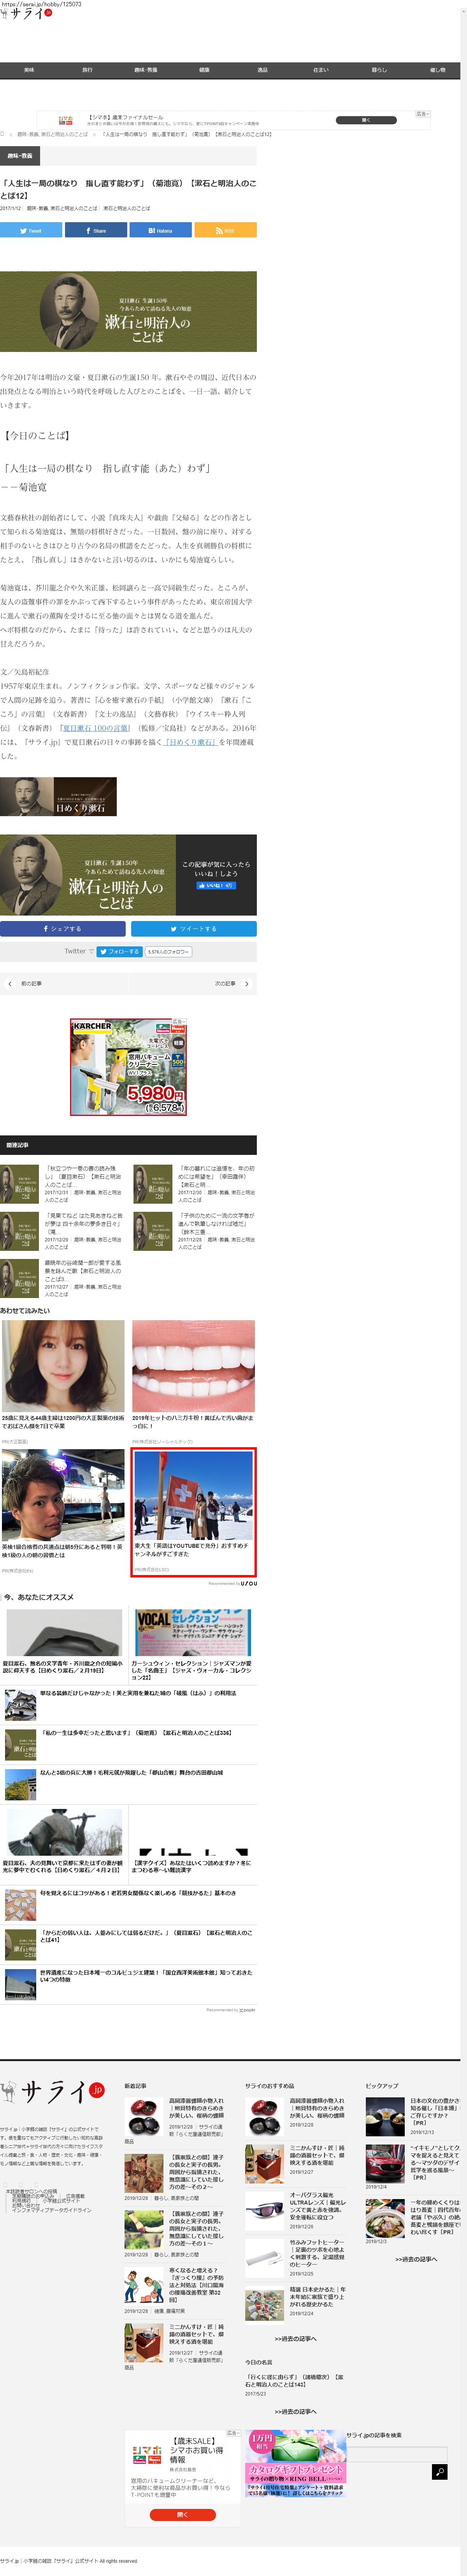
Task: Open the RSS feed button
Action: point(225,230)
